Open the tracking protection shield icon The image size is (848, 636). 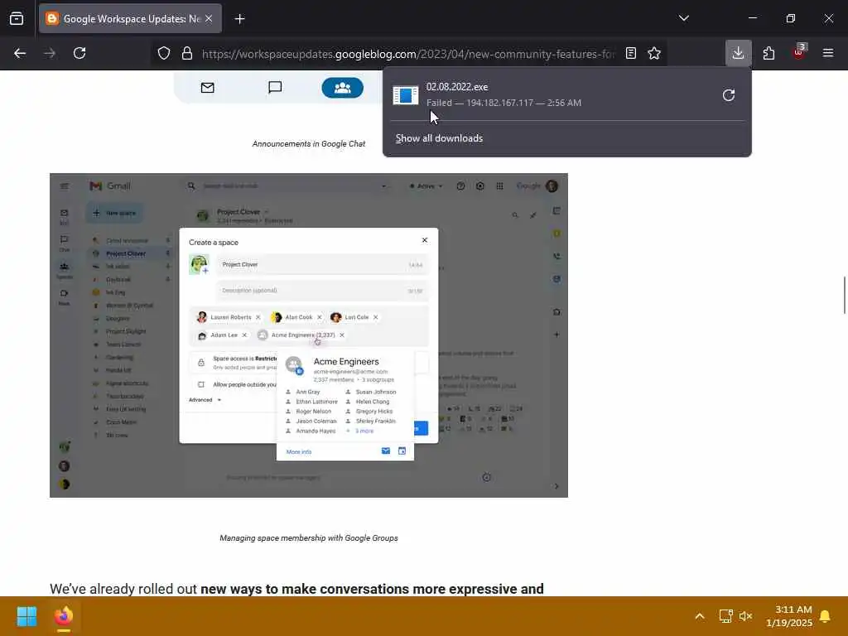pos(164,53)
